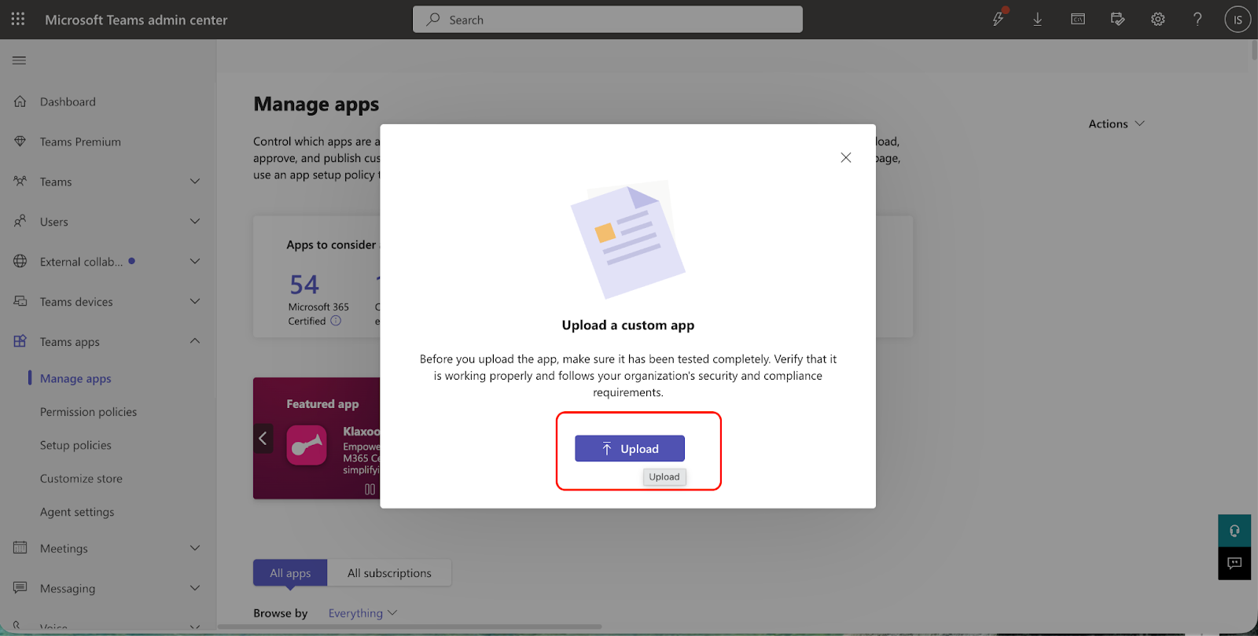Click the Klaxoon featured app logo
Image resolution: width=1258 pixels, height=636 pixels.
(x=307, y=445)
